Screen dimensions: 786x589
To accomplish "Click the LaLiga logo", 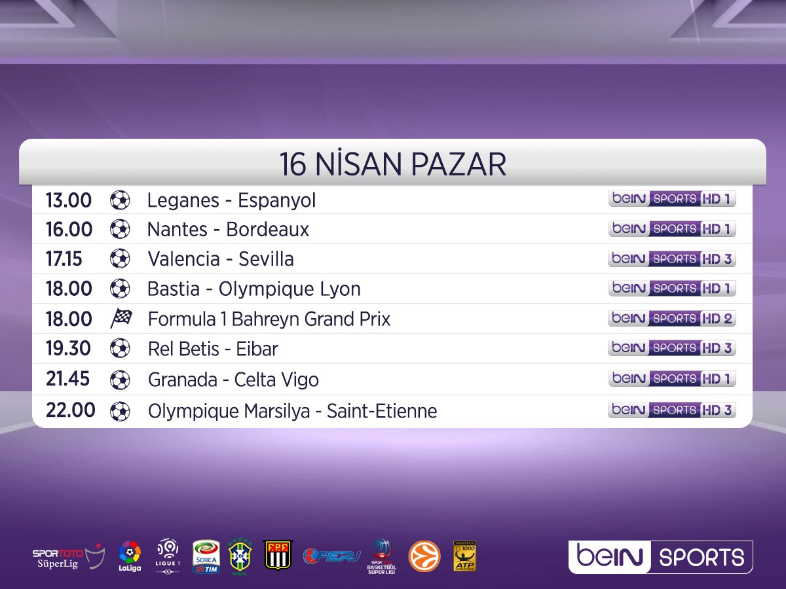I will pos(130,556).
